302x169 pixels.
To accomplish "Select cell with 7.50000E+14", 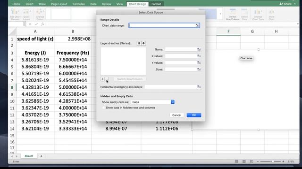I will point(73,60).
